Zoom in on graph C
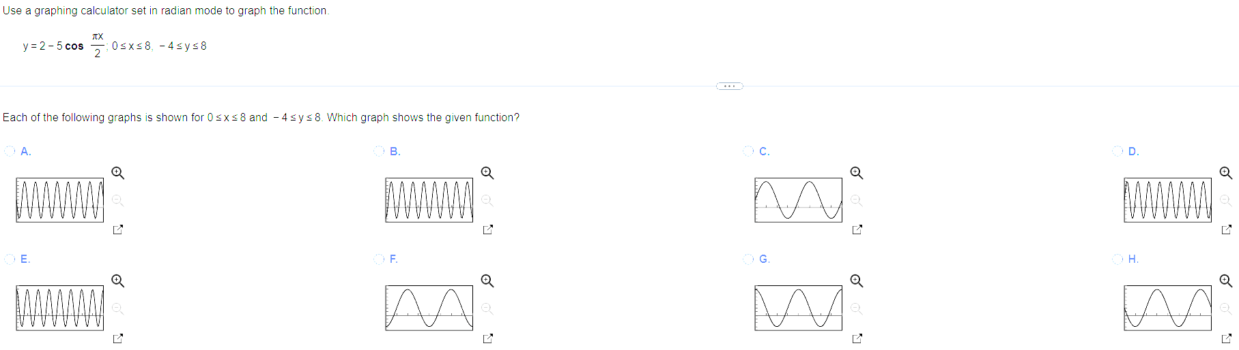 point(856,173)
